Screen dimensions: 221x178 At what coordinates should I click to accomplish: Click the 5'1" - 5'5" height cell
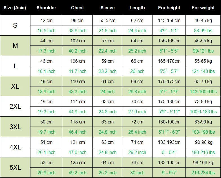tap(169, 51)
